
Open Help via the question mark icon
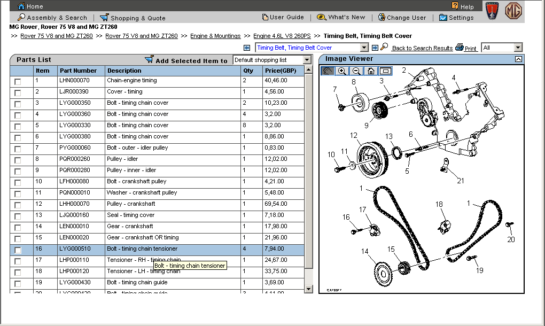tap(455, 5)
